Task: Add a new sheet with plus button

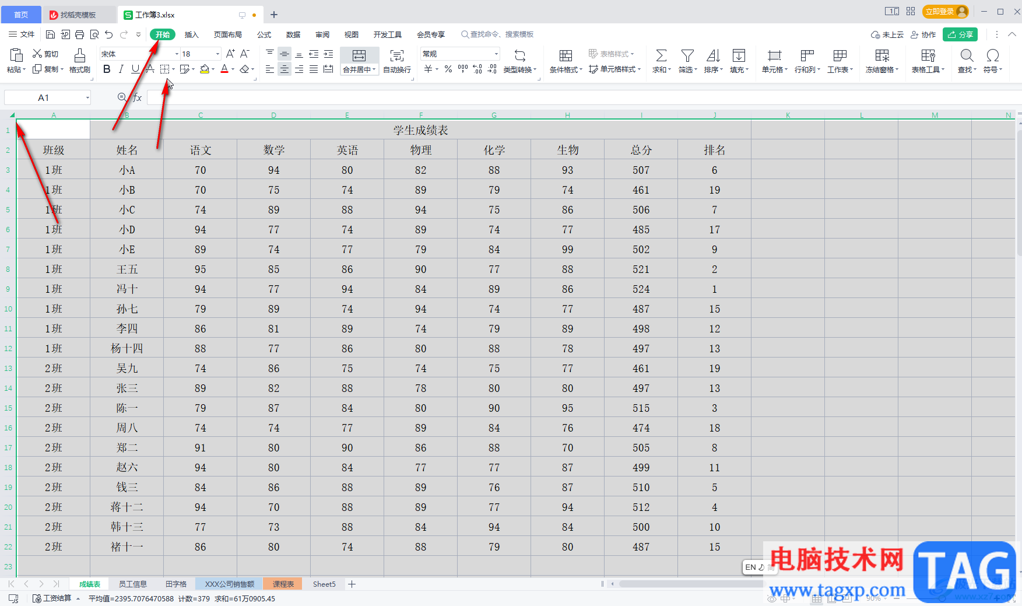Action: coord(352,584)
